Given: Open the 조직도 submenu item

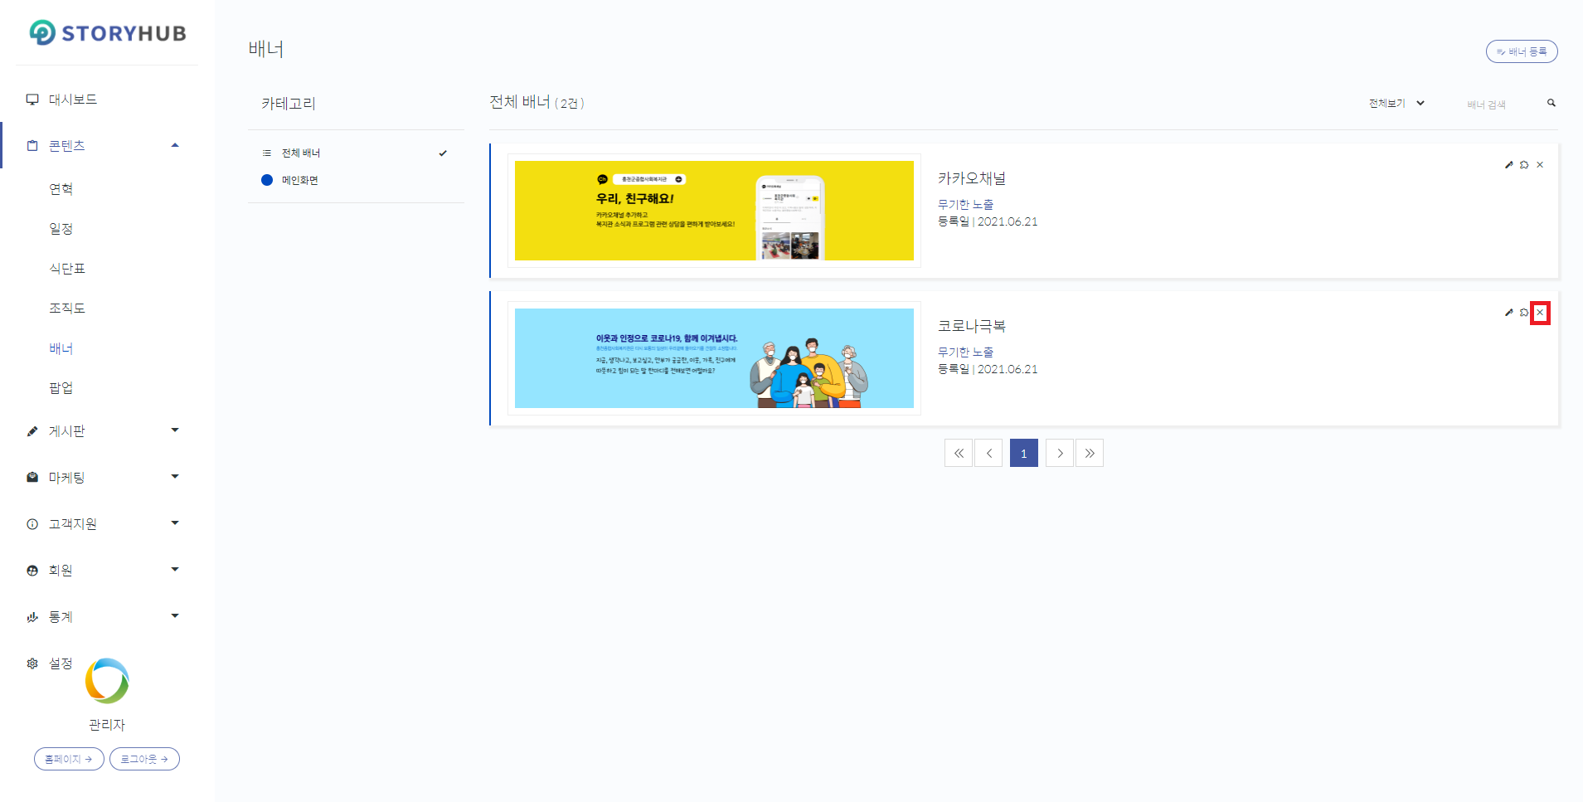Looking at the screenshot, I should tap(67, 309).
